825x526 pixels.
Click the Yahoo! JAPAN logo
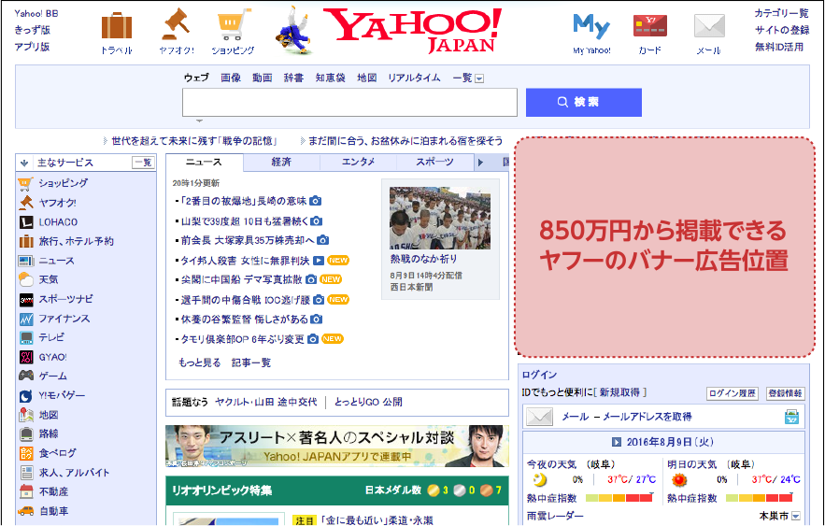412,30
